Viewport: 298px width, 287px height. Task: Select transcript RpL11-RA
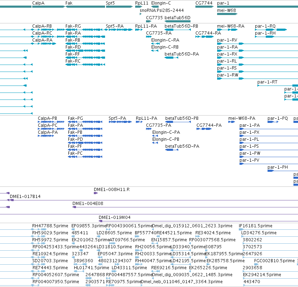pyautogui.click(x=146, y=26)
